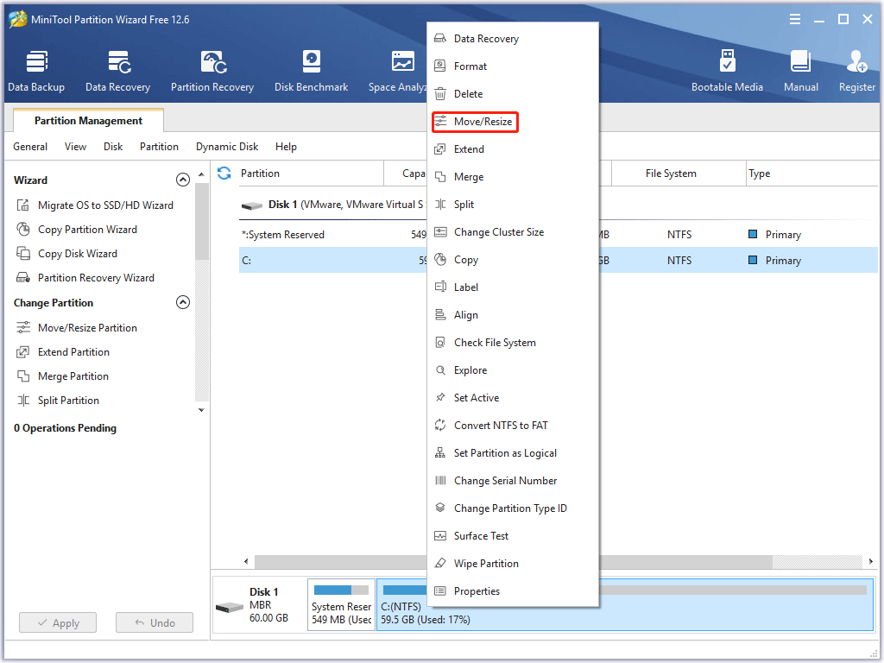Open the Manual book icon
Image resolution: width=884 pixels, height=663 pixels.
(x=800, y=71)
